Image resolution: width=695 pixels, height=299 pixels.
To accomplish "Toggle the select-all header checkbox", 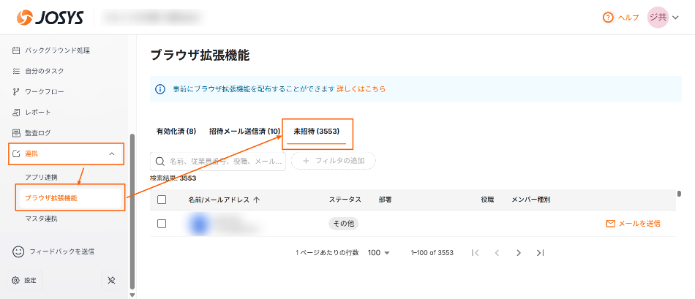I will point(162,200).
